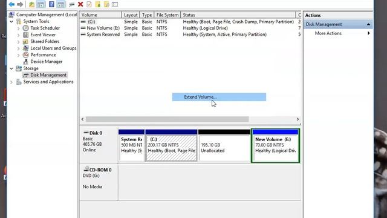The image size is (387, 218).
Task: Select System Reserved row in list
Action: coord(190,35)
